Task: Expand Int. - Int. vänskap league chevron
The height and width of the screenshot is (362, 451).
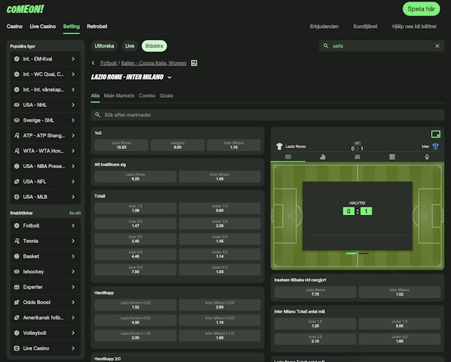Action: tap(73, 90)
